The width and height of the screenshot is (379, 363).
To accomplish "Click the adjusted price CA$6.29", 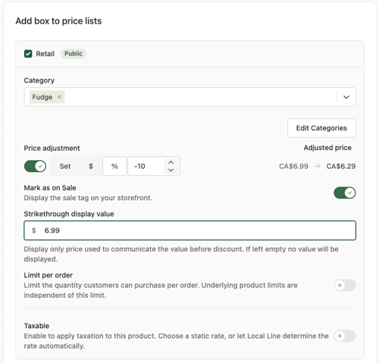I will 341,166.
